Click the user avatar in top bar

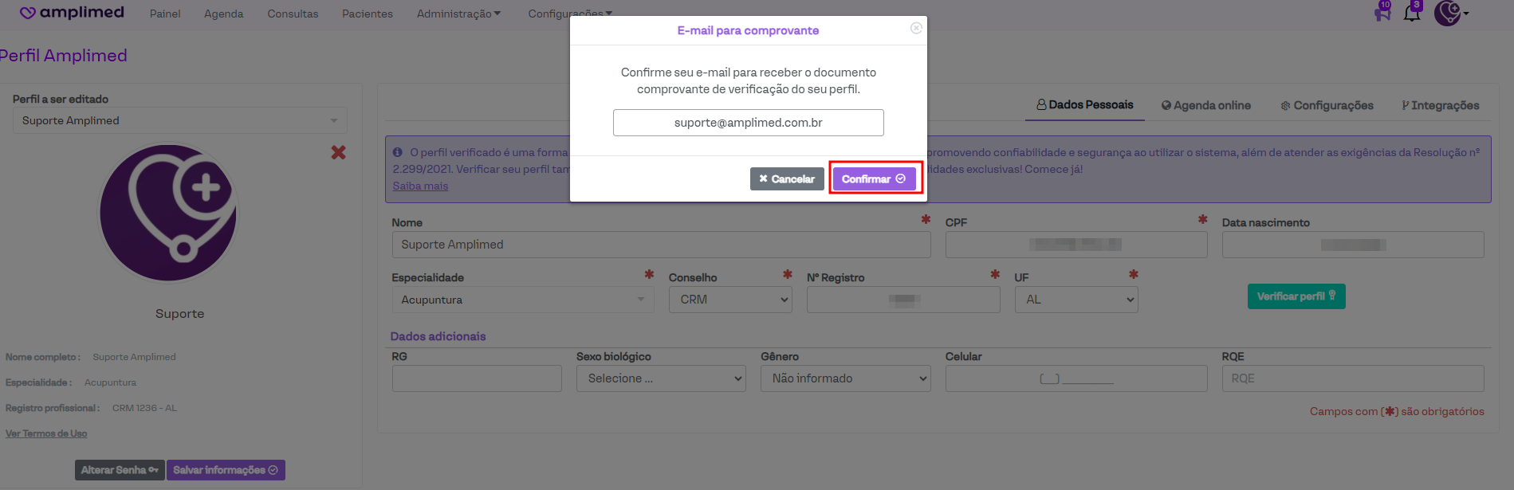(x=1448, y=14)
